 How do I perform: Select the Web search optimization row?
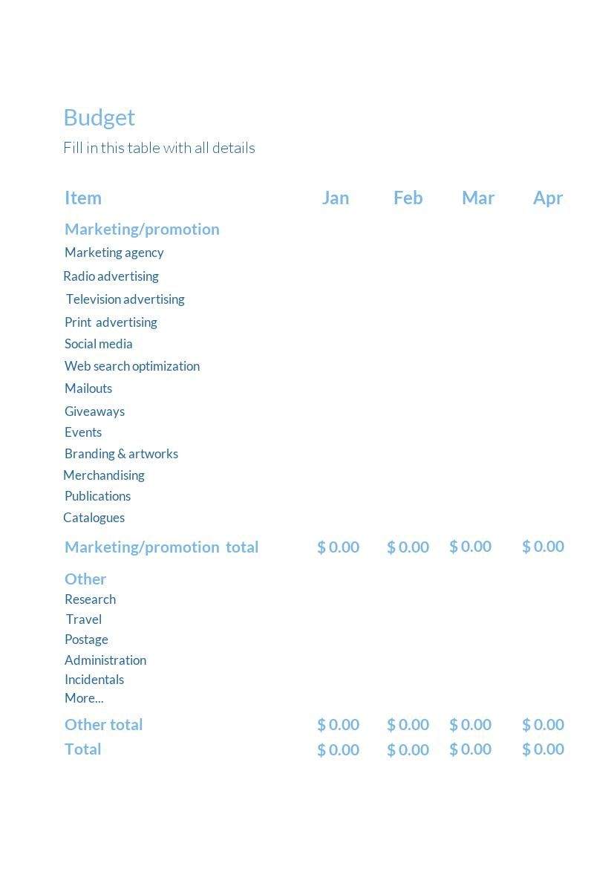click(x=132, y=366)
